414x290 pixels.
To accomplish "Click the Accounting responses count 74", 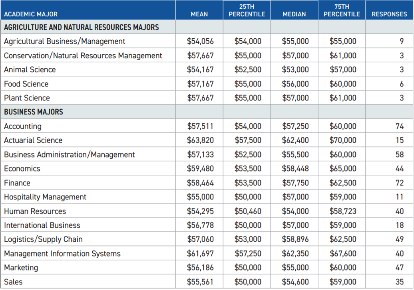I will [x=399, y=126].
